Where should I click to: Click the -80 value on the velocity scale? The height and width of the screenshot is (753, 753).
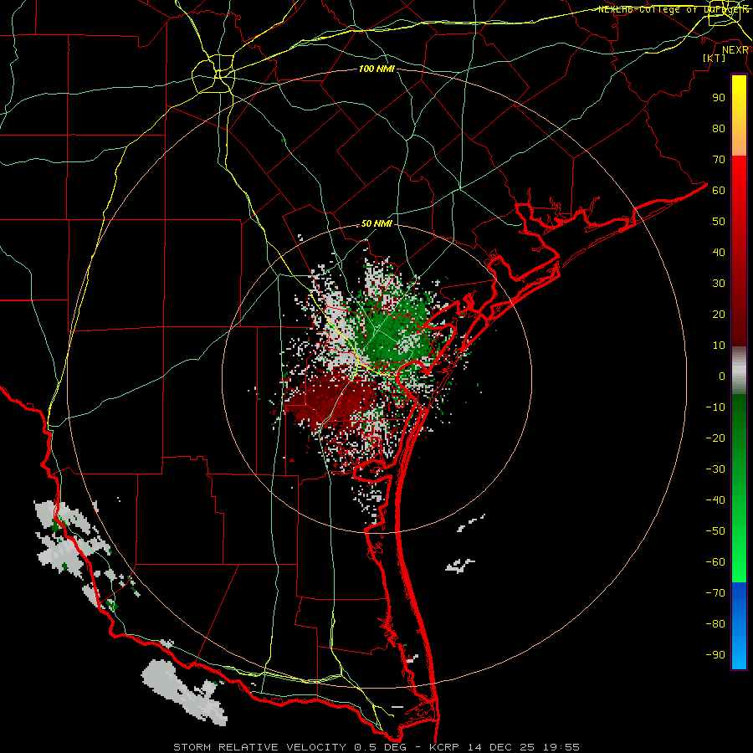715,624
